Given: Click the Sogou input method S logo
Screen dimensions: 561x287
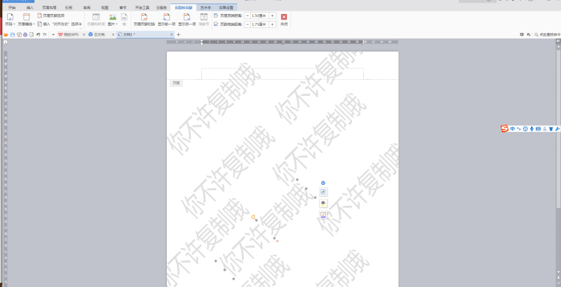Looking at the screenshot, I should tap(504, 129).
